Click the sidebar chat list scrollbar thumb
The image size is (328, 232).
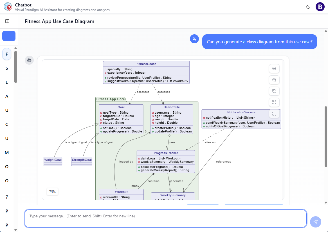[x=15, y=67]
